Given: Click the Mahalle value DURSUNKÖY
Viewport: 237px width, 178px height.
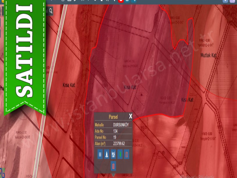Looking at the screenshot, I should click(121, 125).
